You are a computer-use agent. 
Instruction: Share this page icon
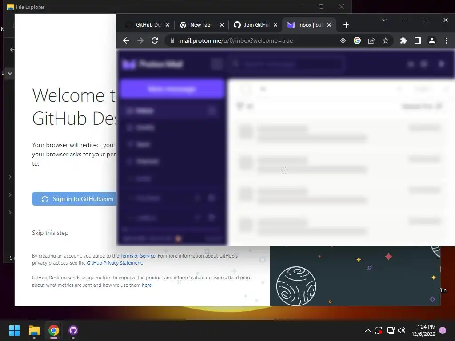click(371, 40)
